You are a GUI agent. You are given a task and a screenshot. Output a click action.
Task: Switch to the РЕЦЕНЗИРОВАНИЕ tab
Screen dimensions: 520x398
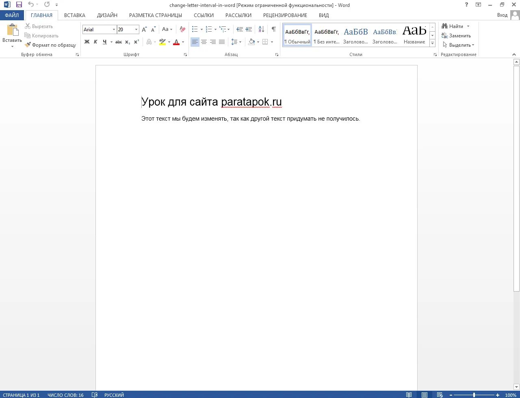[x=285, y=15]
